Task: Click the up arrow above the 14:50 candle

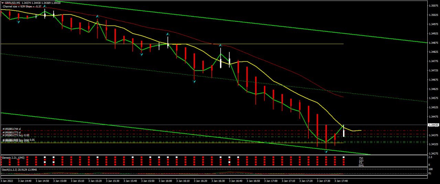Action: click(45, 6)
